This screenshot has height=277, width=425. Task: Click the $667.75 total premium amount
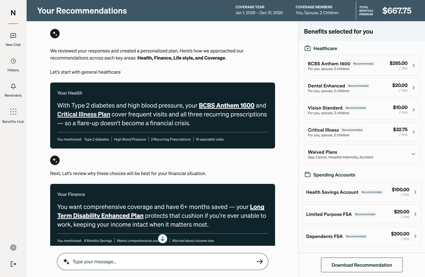397,11
